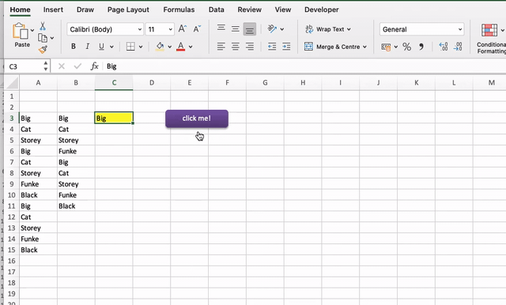Open the Draw tab

(85, 9)
